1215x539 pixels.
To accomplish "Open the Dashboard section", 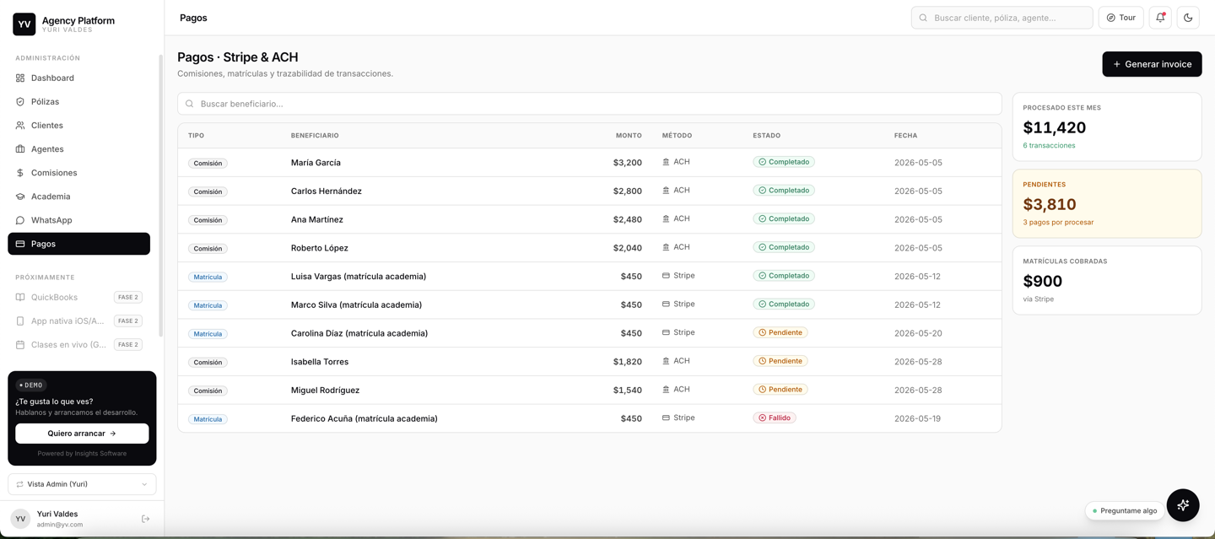I will point(78,78).
